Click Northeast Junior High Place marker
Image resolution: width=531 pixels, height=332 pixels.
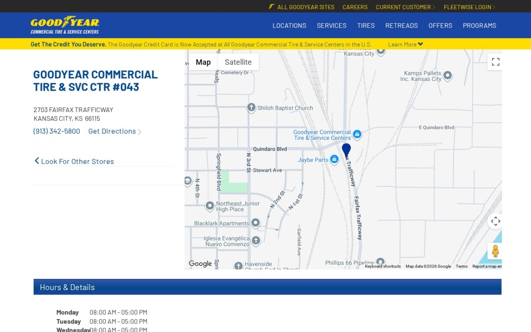tap(210, 205)
